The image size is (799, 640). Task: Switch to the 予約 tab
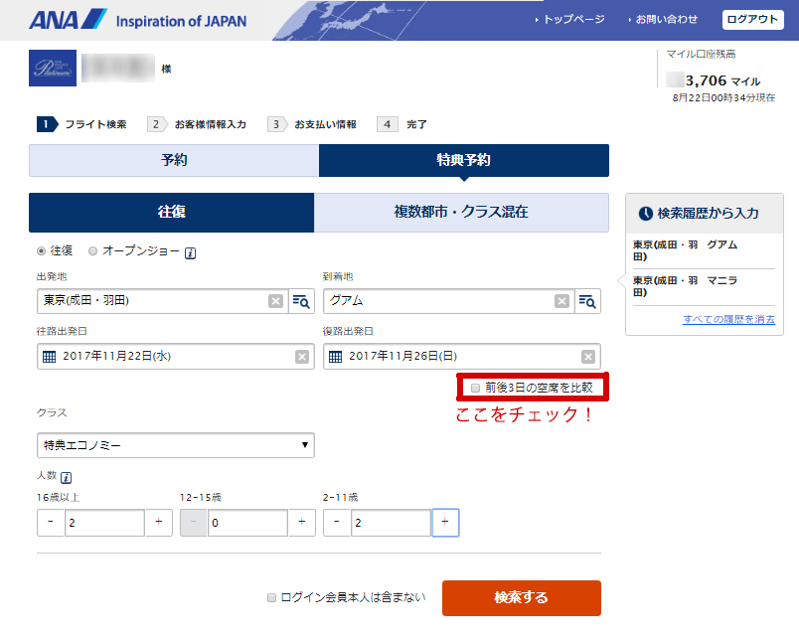point(174,160)
